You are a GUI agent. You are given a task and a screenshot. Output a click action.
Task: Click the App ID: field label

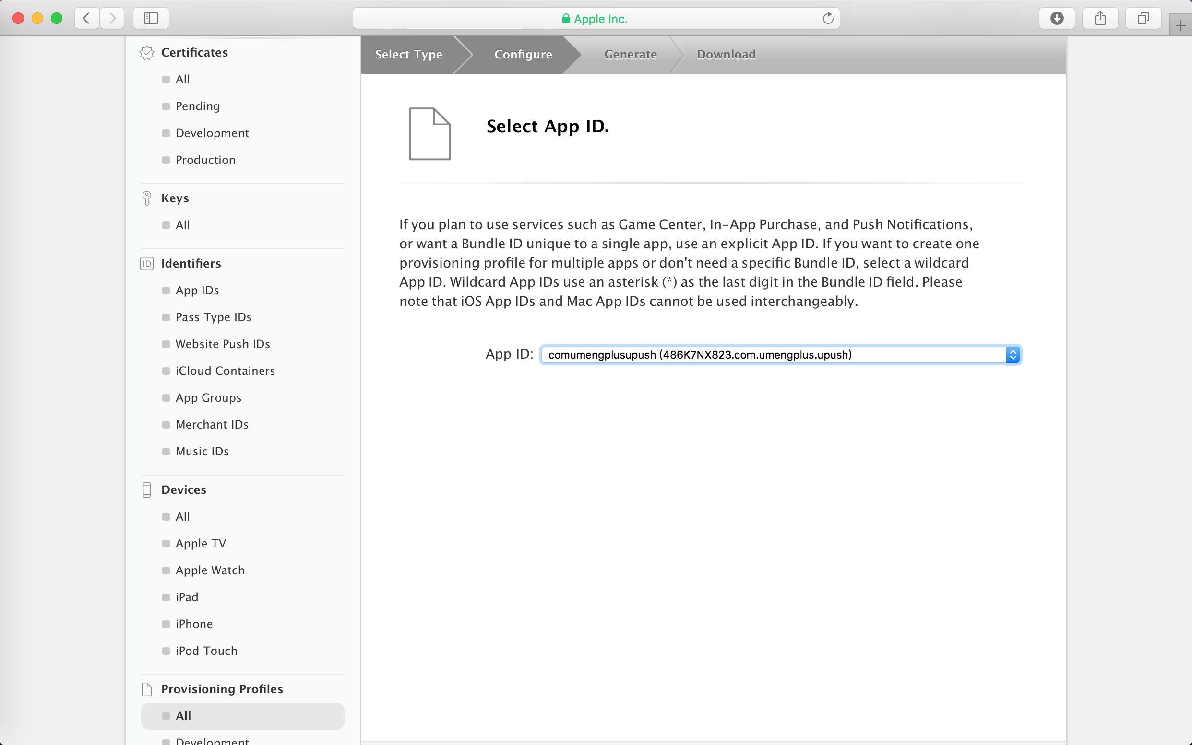[510, 354]
